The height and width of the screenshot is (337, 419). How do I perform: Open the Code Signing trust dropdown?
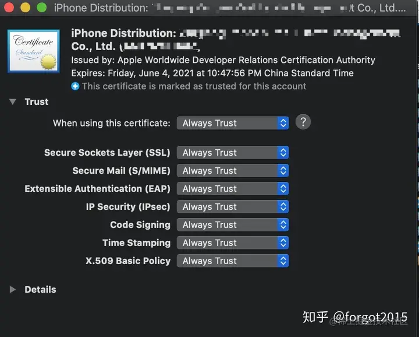pyautogui.click(x=233, y=225)
